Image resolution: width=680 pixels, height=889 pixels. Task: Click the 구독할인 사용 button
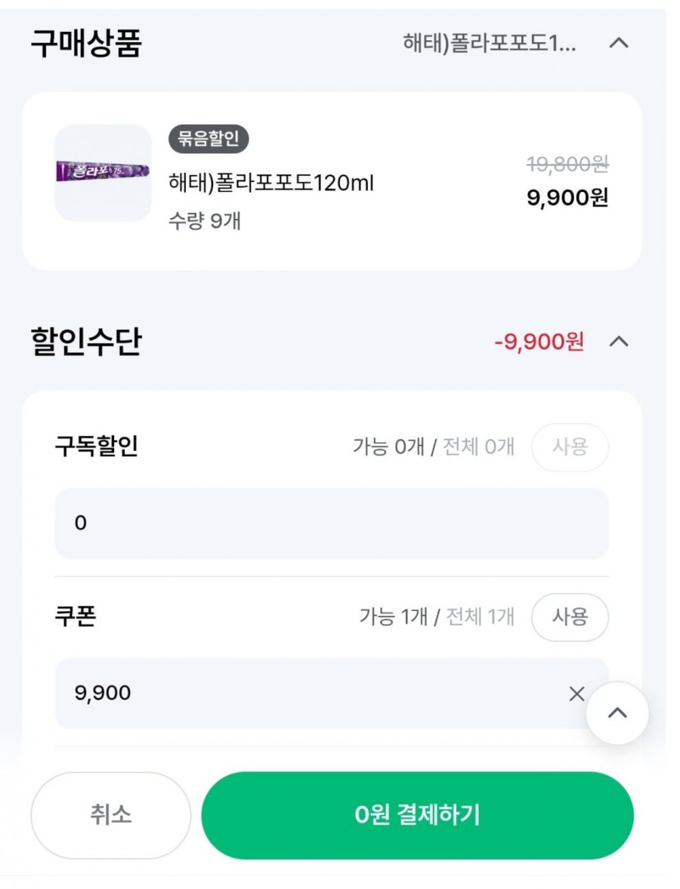point(570,447)
